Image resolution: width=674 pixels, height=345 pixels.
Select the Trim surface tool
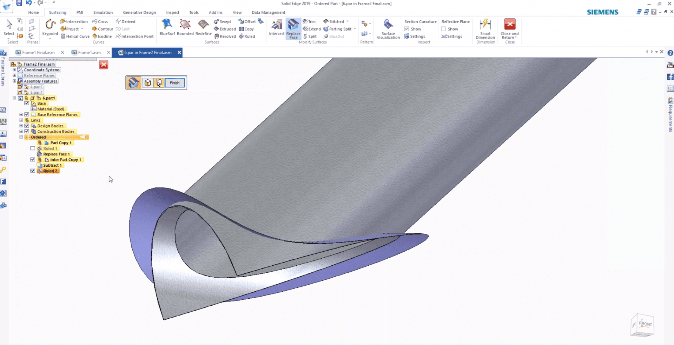310,21
